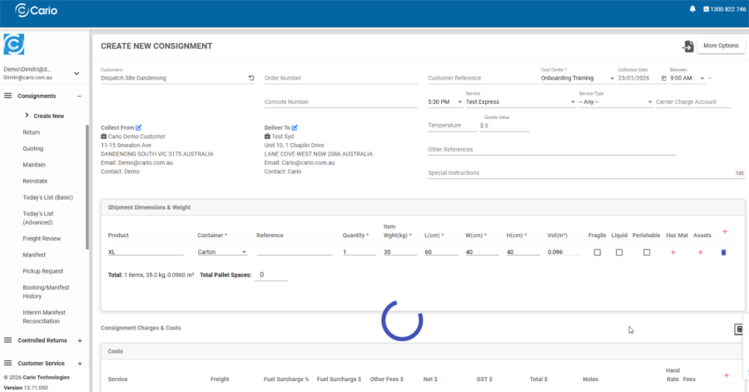Screen dimensions: 749x392
Task: Enable the Perishable checkbox
Action: 647,251
